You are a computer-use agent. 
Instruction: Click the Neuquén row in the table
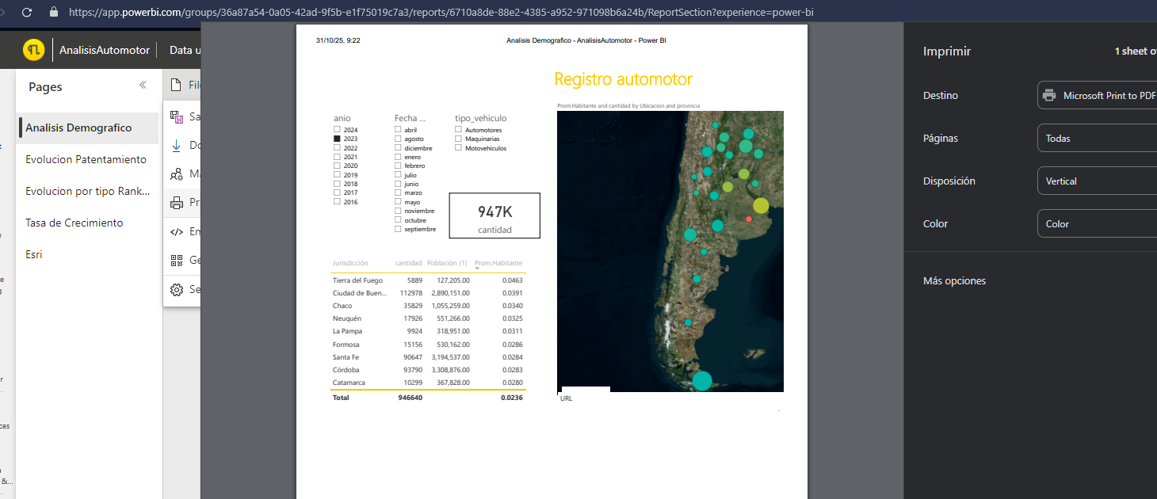(428, 318)
